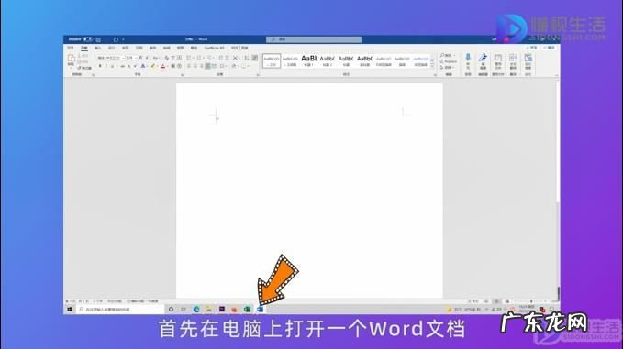Screen dimensions: 623x349
Task: Click the Distributed alignment icon
Action: 214,66
